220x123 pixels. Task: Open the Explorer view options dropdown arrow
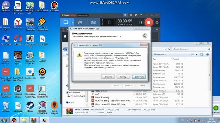tap(196, 54)
